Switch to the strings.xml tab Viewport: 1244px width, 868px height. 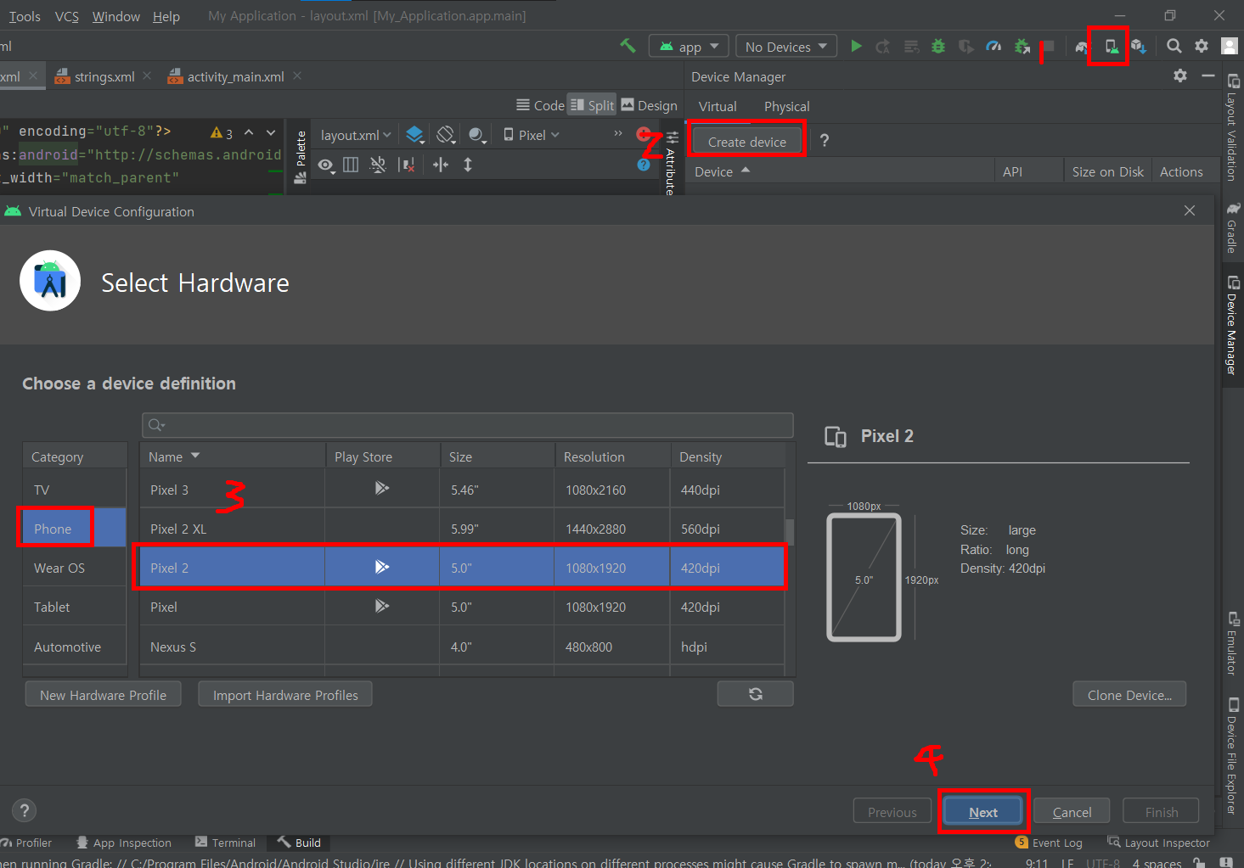coord(104,76)
